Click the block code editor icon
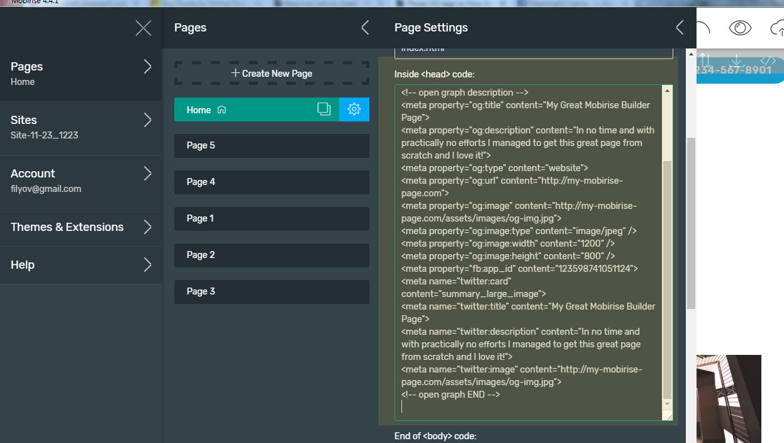This screenshot has width=784, height=443. click(768, 61)
